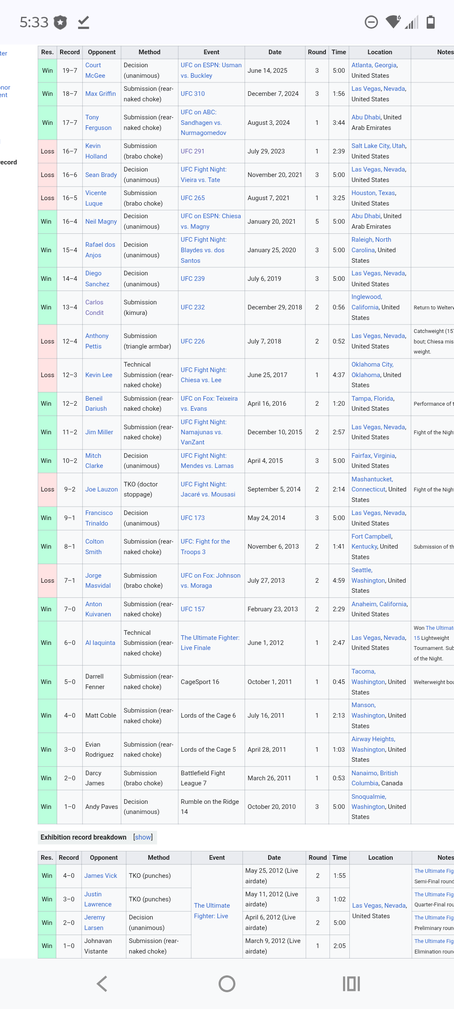454x1009 pixels.
Task: Open UFC Fight Night: Mendes vs. Lamas
Action: point(207,461)
